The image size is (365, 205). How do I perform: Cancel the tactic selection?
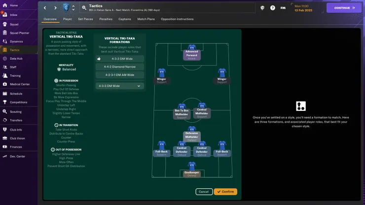[x=204, y=192]
